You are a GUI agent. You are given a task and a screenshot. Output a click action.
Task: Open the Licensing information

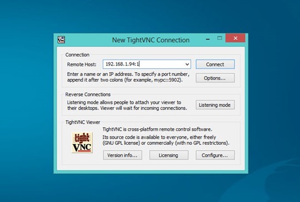169,155
